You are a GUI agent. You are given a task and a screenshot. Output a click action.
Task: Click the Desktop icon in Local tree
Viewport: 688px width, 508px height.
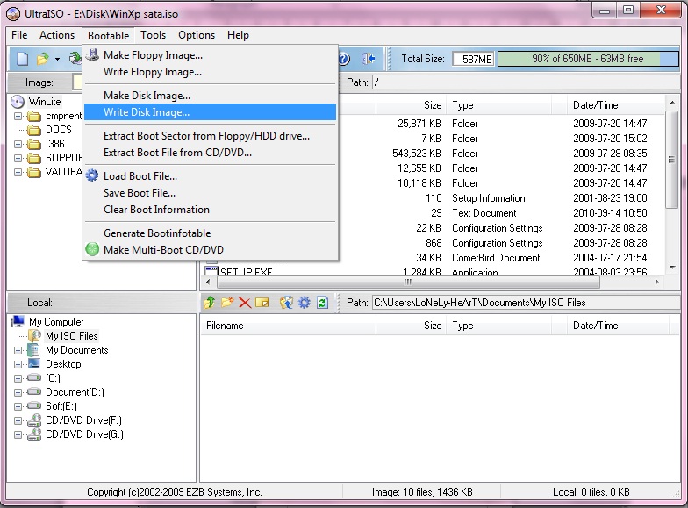click(33, 363)
